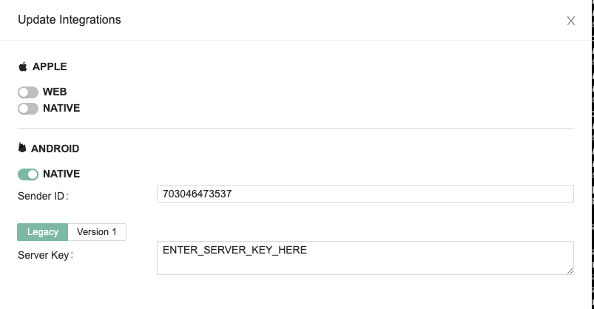594x309 pixels.
Task: Click the ANDROID section heading
Action: click(x=55, y=149)
